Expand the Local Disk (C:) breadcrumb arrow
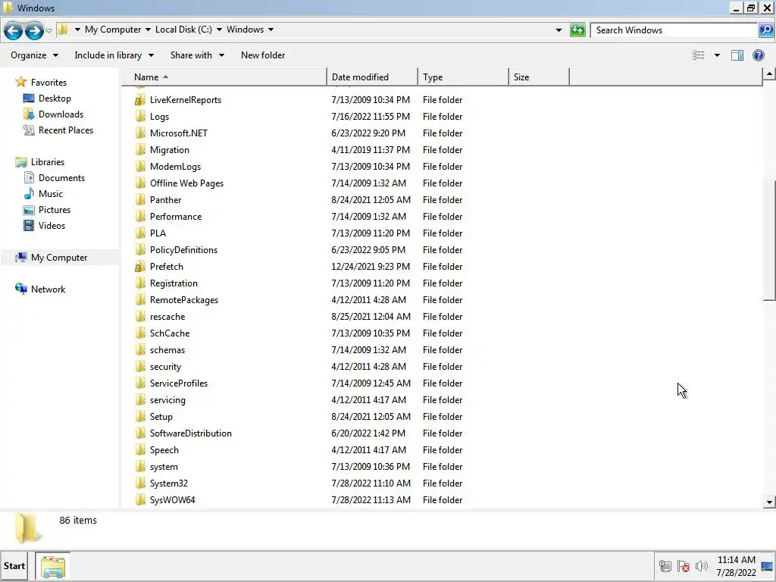This screenshot has width=776, height=582. coord(219,30)
